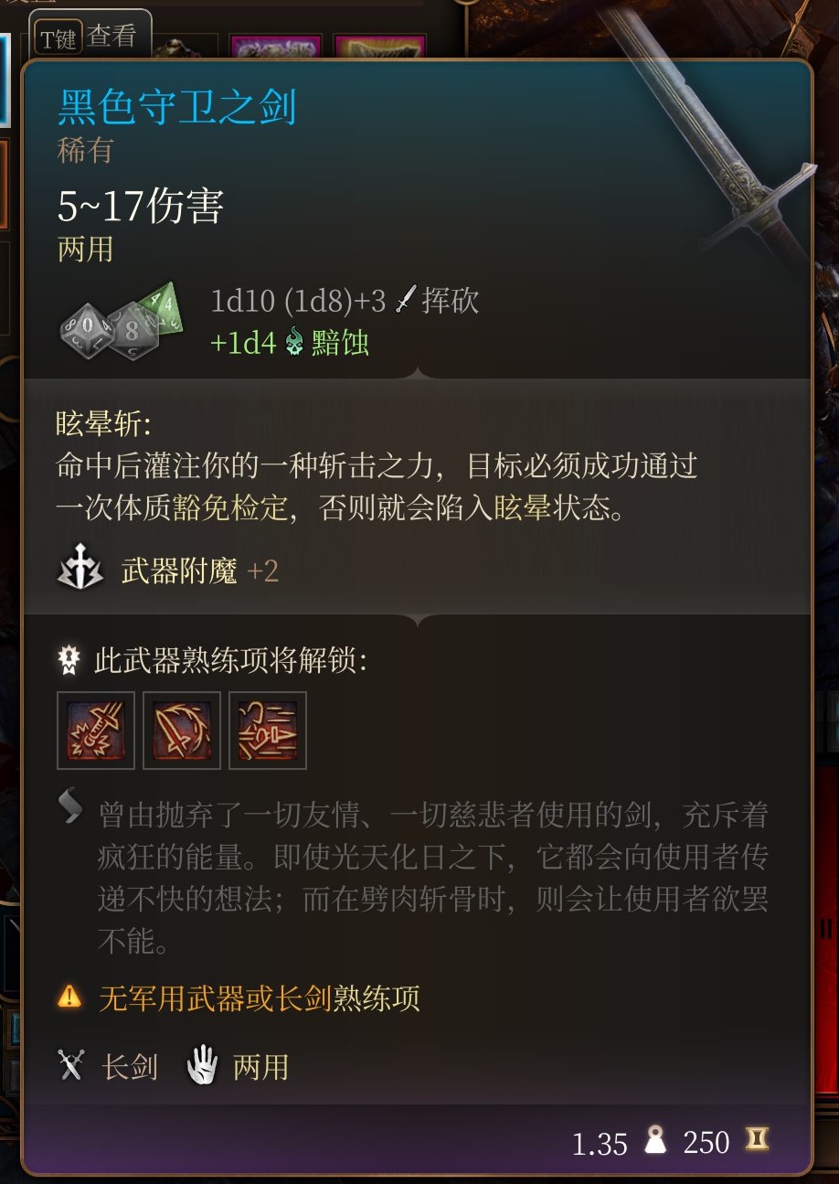Click the weight icon near 1.35
This screenshot has width=839, height=1184.
[655, 1140]
